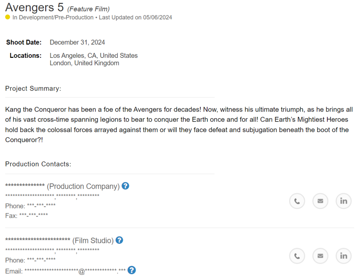The image size is (359, 279).
Task: Click the phone icon for Production Company
Action: pos(297,201)
